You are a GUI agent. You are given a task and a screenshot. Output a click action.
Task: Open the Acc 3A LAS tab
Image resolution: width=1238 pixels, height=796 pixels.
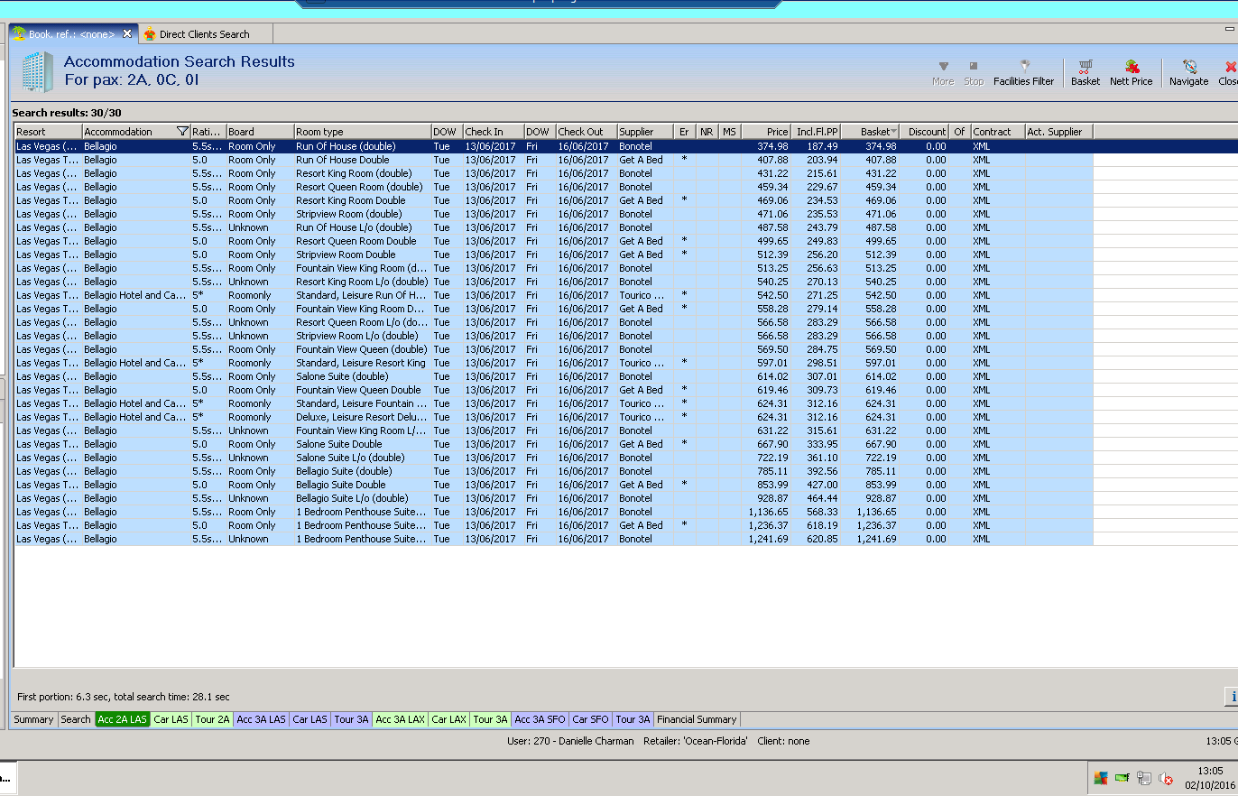(261, 719)
